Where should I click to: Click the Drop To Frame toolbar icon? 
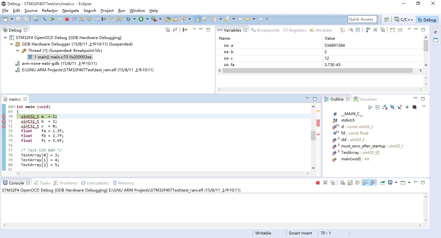[111, 19]
